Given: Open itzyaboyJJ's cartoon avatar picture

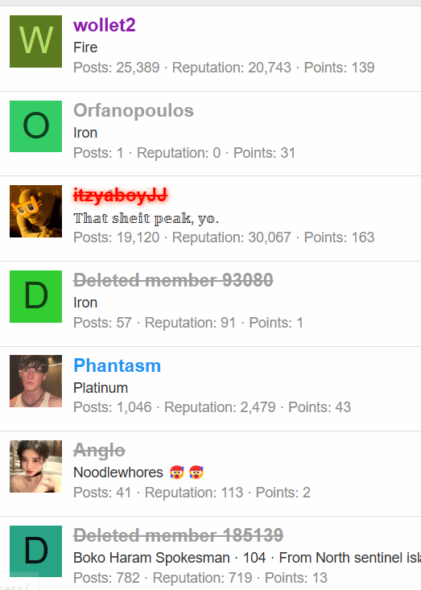Looking at the screenshot, I should (35, 211).
